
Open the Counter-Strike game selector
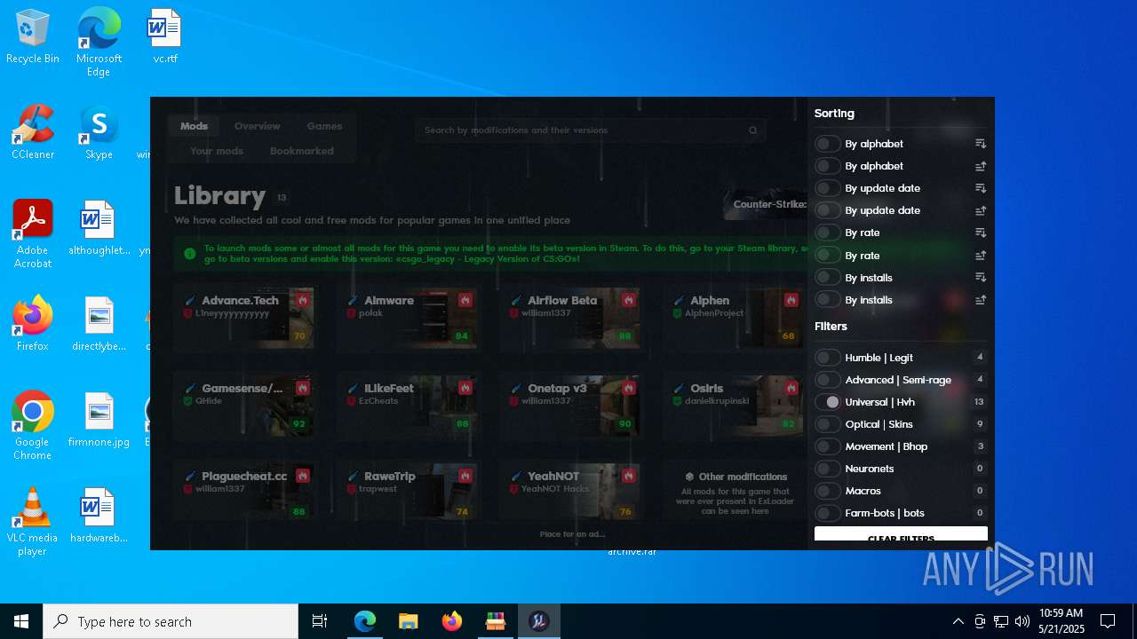tap(766, 204)
